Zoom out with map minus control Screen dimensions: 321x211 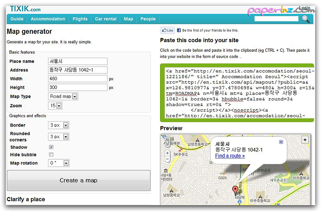(x=167, y=159)
